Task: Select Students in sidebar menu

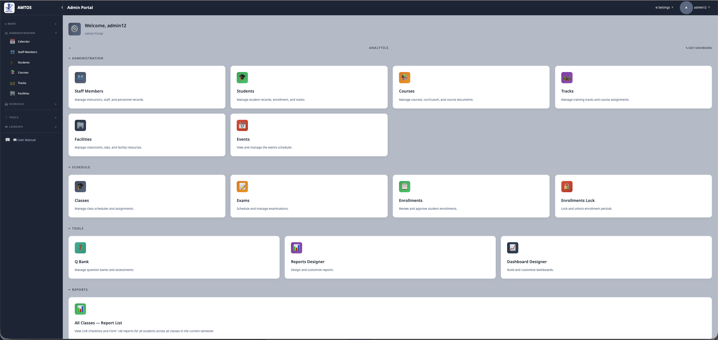Action: coord(24,62)
